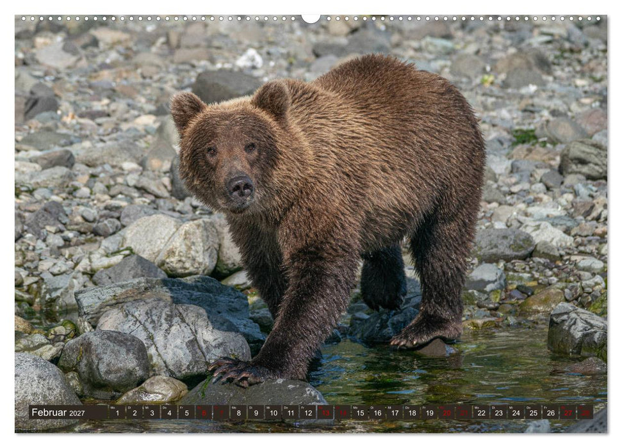622x448 pixels.
Task: Select day 24 (Mi) in calendar strip
Action: pyautogui.click(x=516, y=412)
